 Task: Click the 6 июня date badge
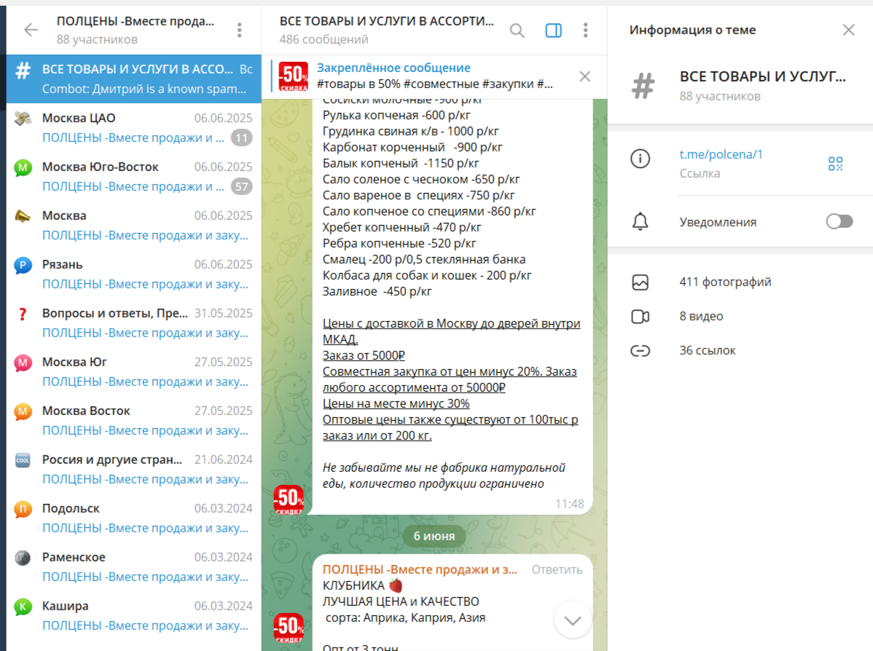(x=434, y=537)
